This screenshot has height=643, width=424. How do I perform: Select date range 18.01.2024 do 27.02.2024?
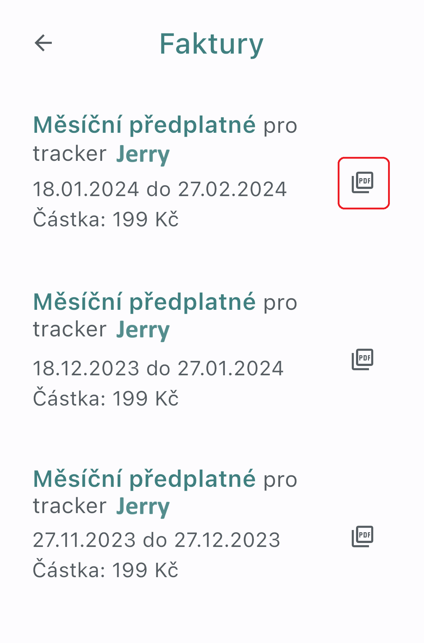pos(160,189)
